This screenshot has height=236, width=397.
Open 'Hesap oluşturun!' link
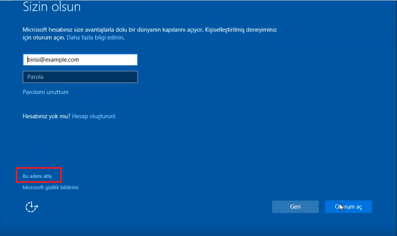[94, 116]
